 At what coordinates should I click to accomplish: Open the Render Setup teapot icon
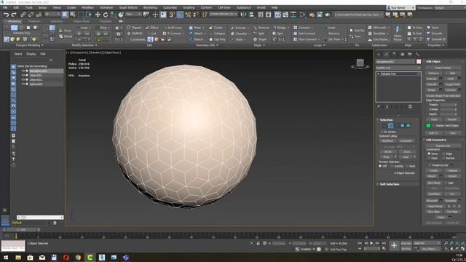click(312, 15)
